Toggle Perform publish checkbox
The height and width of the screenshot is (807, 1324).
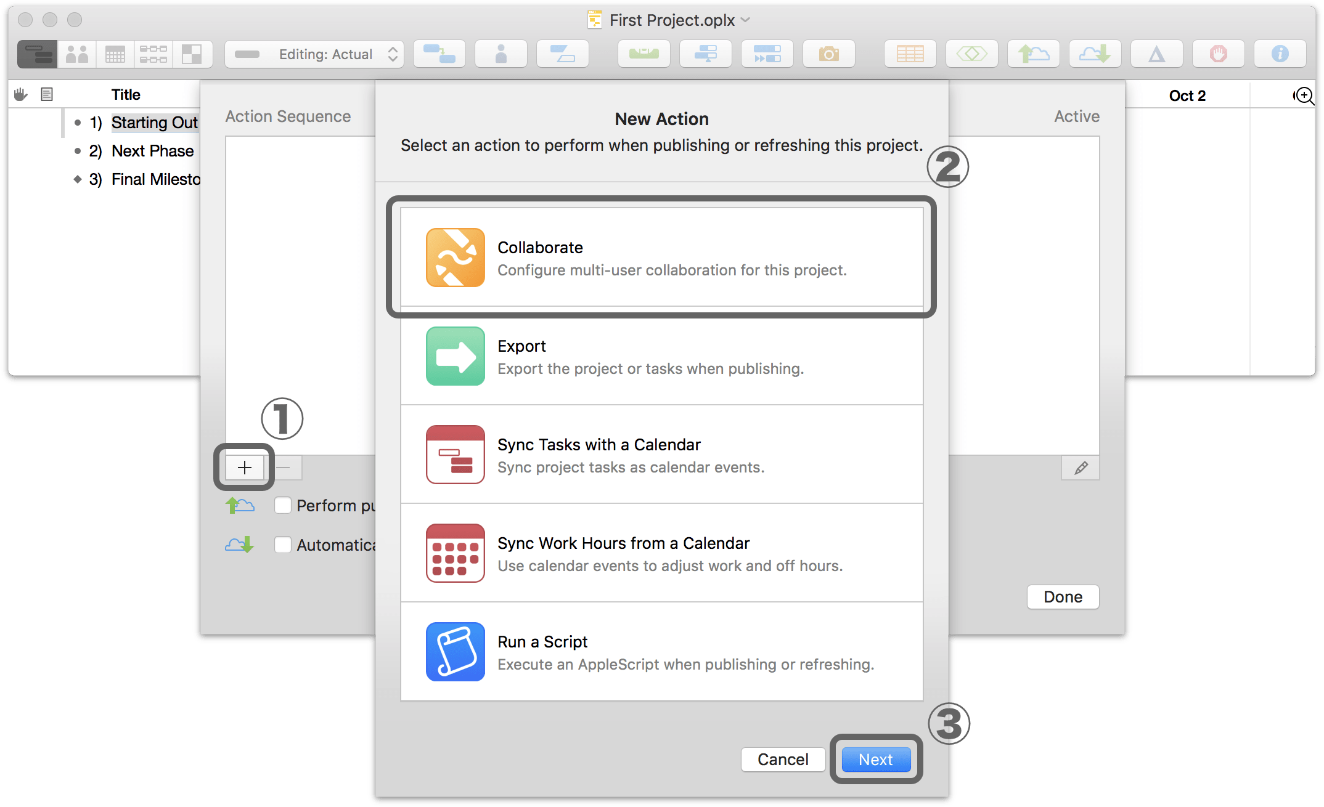pos(284,506)
